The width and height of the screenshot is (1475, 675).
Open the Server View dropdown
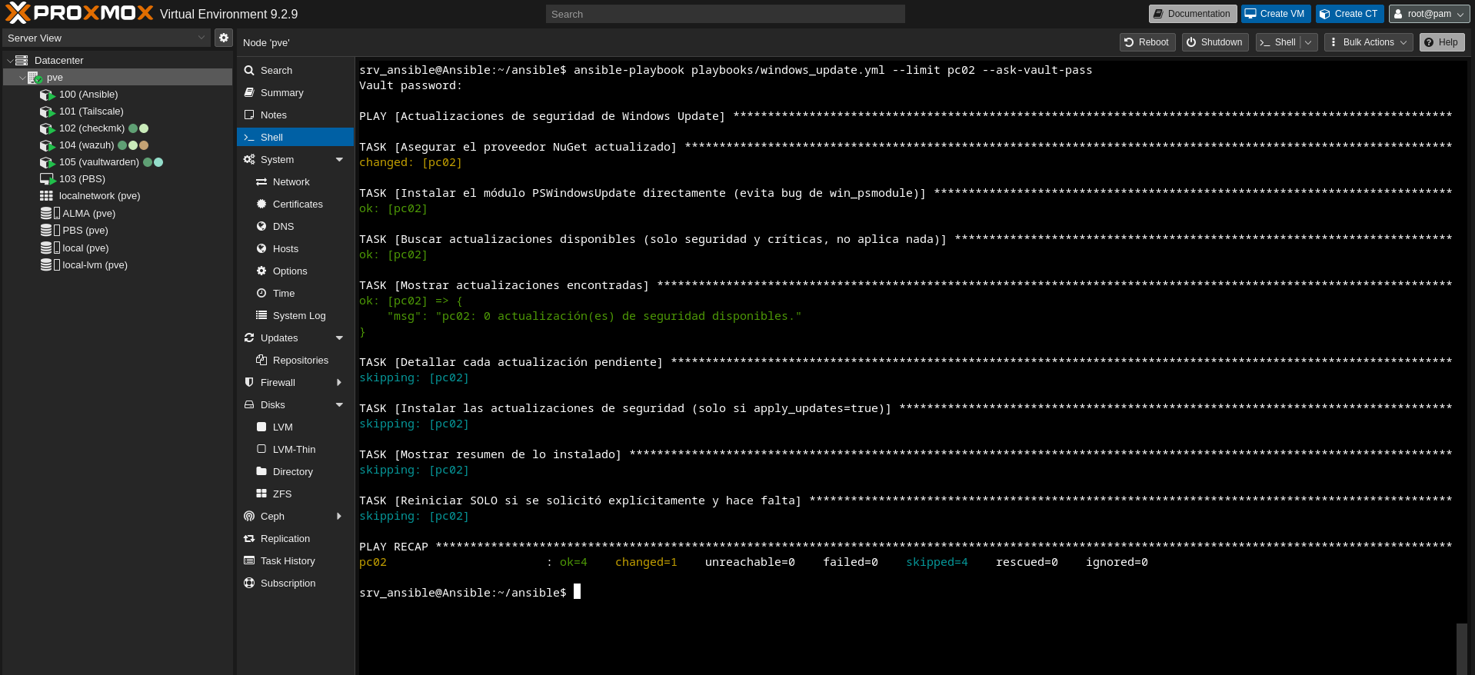coord(201,38)
